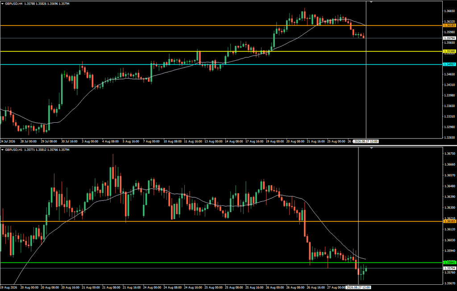Select the yellow 1.35368 price label
This screenshot has width=457, height=291.
click(449, 51)
